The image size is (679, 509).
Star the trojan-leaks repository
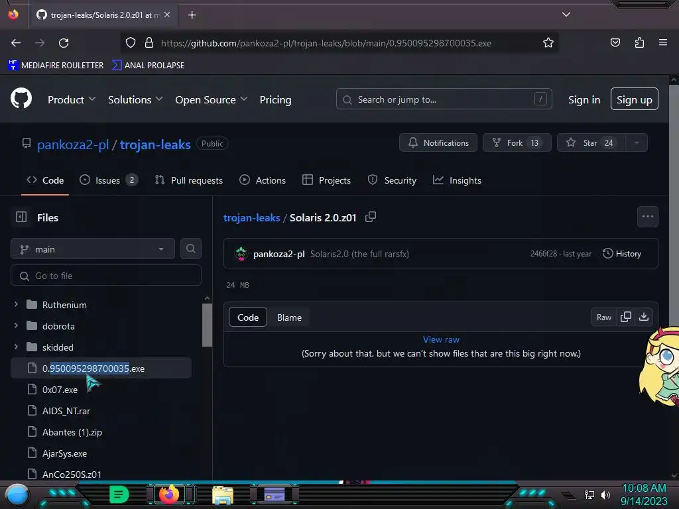[591, 143]
